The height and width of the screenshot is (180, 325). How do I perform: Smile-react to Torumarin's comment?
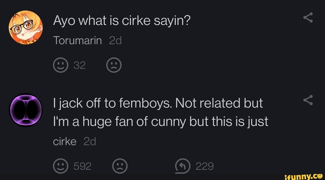[x=61, y=65]
